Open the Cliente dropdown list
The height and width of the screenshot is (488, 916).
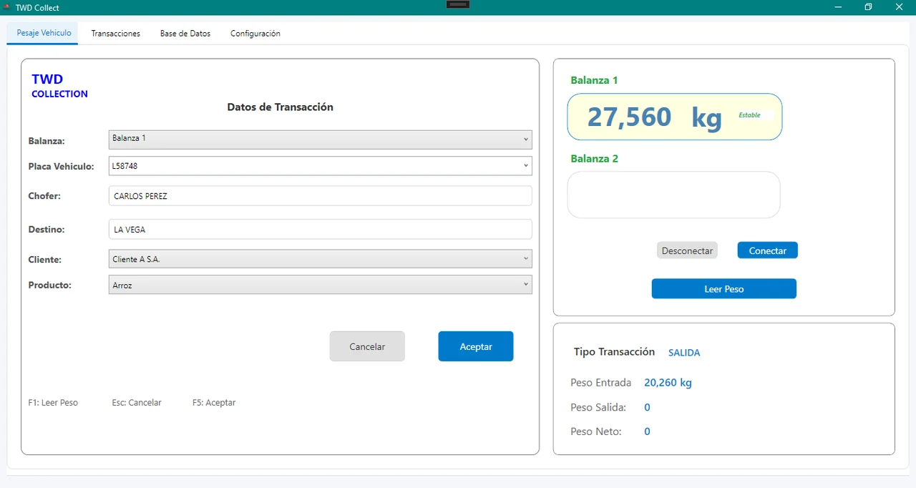(320, 259)
